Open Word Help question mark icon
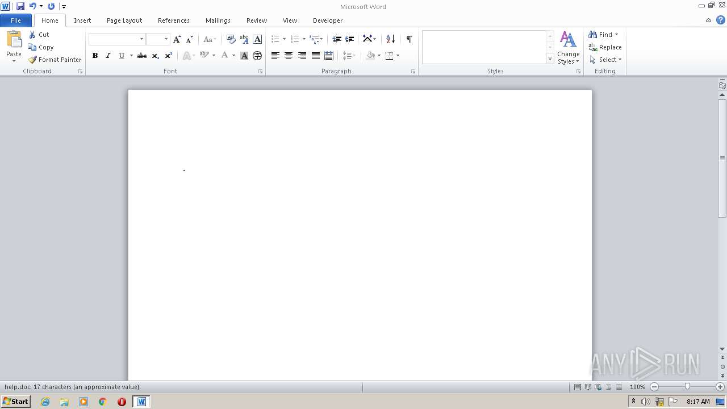Screen dimensions: 727x409 click(x=720, y=20)
